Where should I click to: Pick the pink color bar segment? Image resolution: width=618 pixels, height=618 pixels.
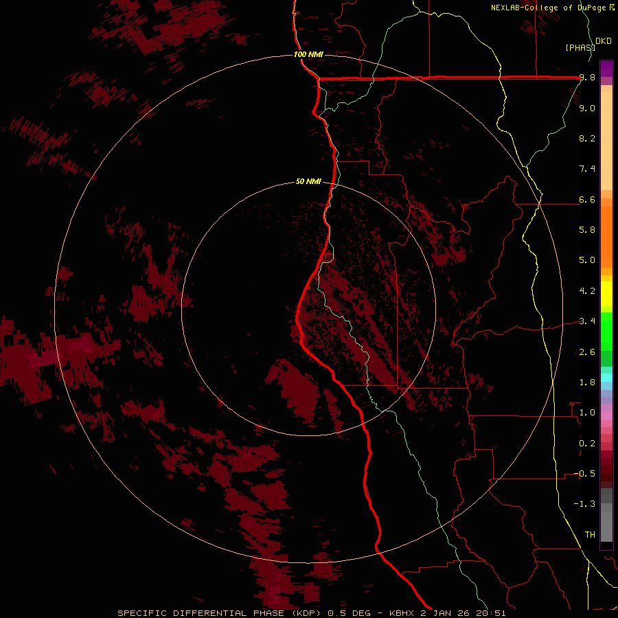coord(606,416)
